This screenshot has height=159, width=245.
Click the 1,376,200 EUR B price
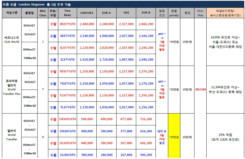click(146, 72)
